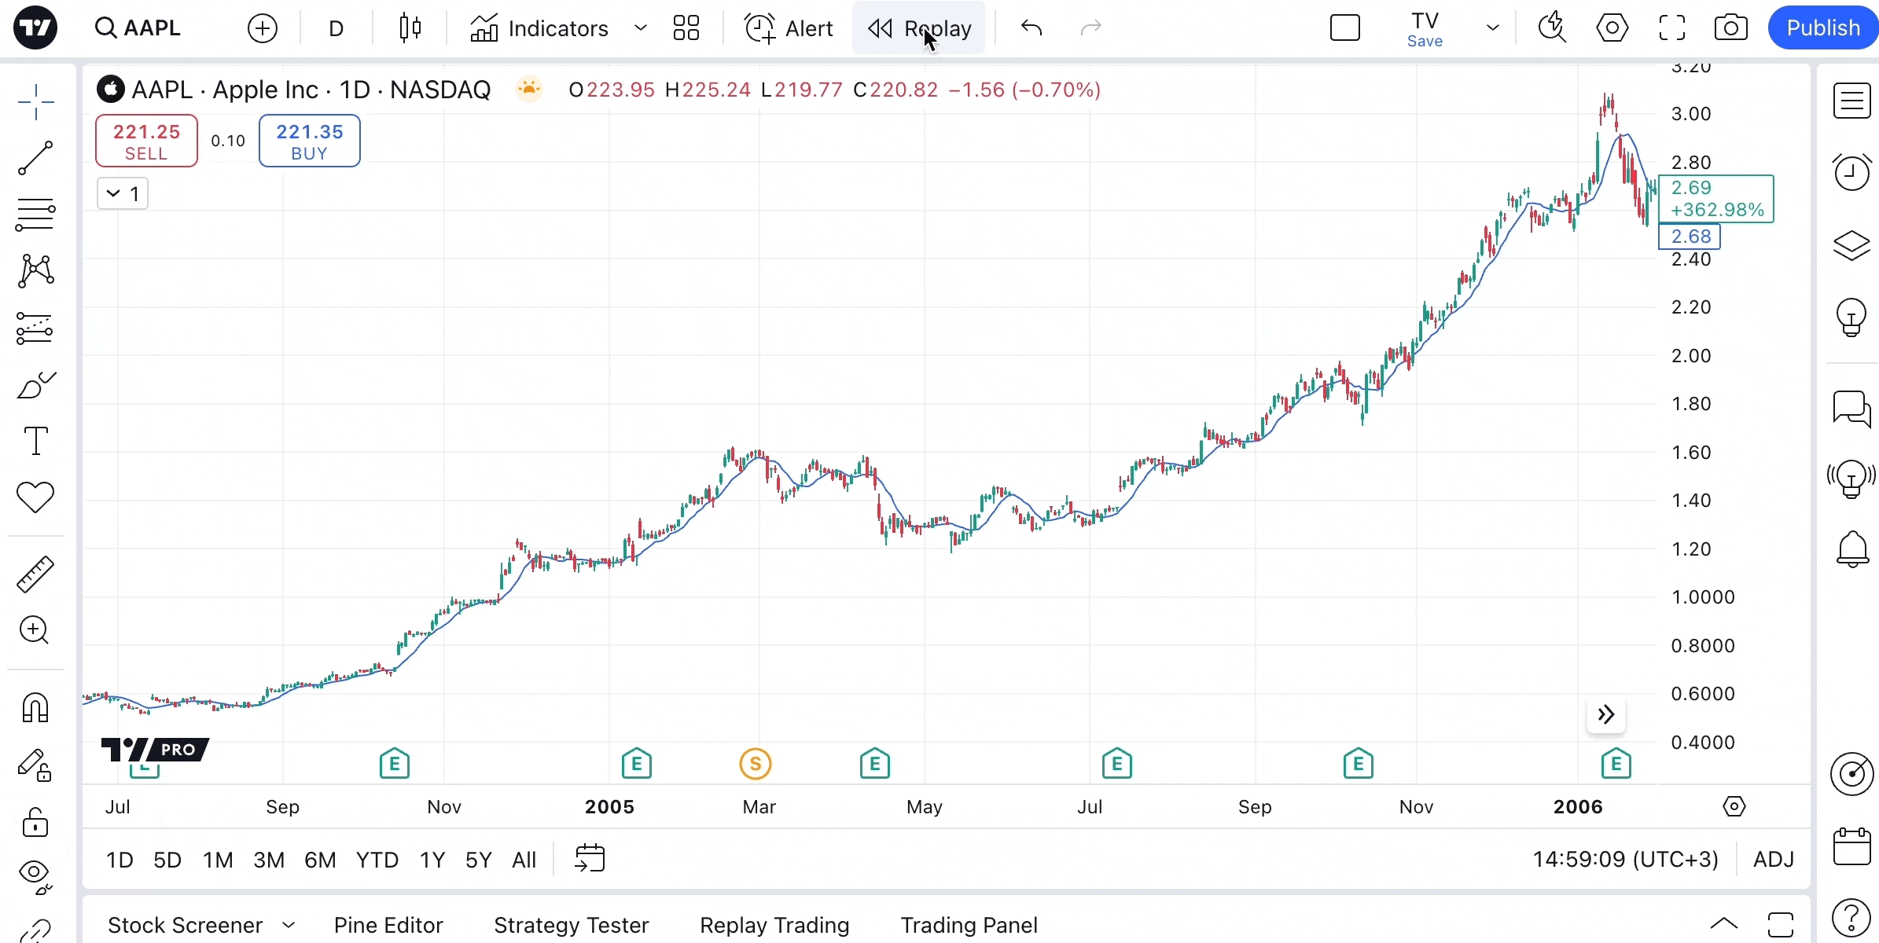
Task: Take a chart snapshot with camera icon
Action: click(1730, 28)
